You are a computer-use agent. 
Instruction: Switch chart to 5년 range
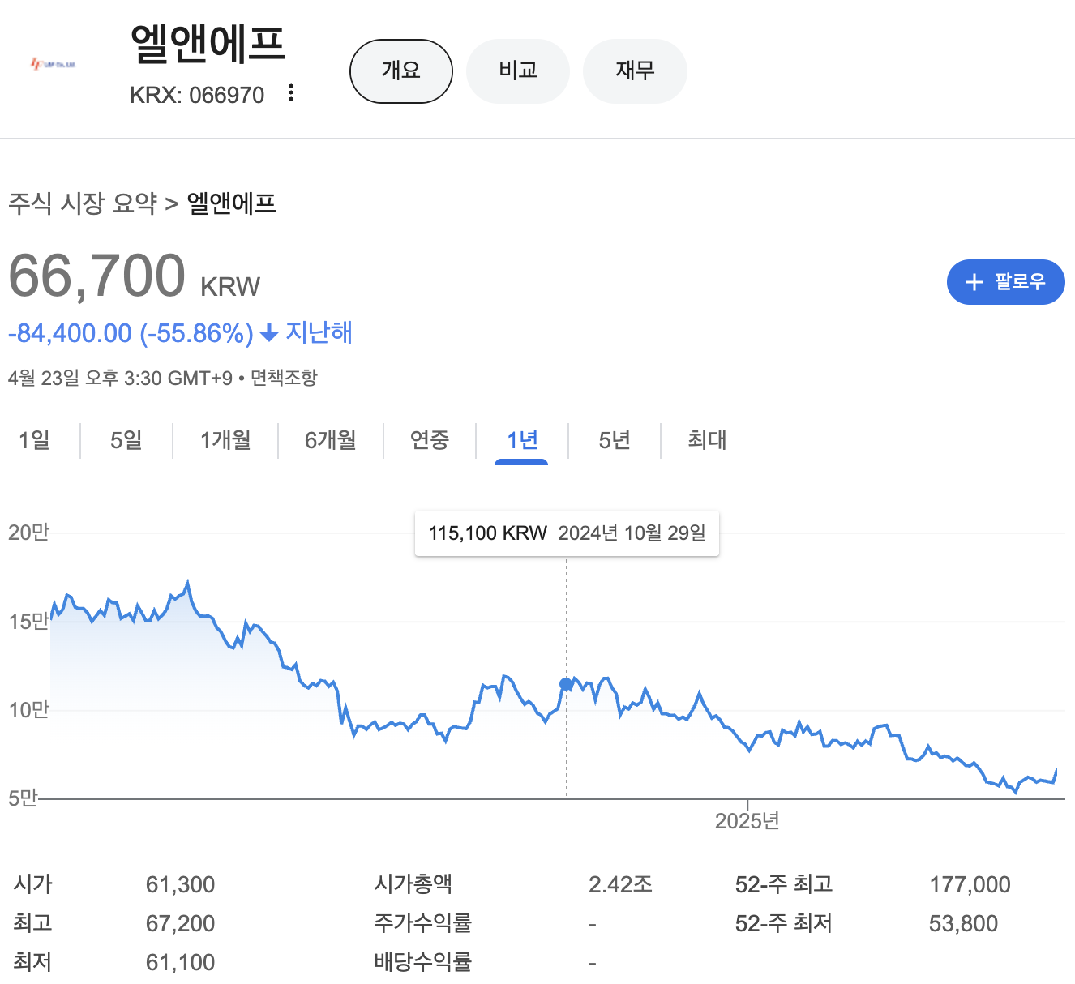(x=615, y=440)
